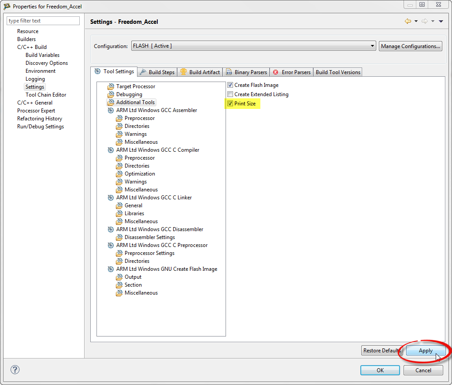This screenshot has width=452, height=385.
Task: Click the Manage Configurations button
Action: click(x=410, y=46)
